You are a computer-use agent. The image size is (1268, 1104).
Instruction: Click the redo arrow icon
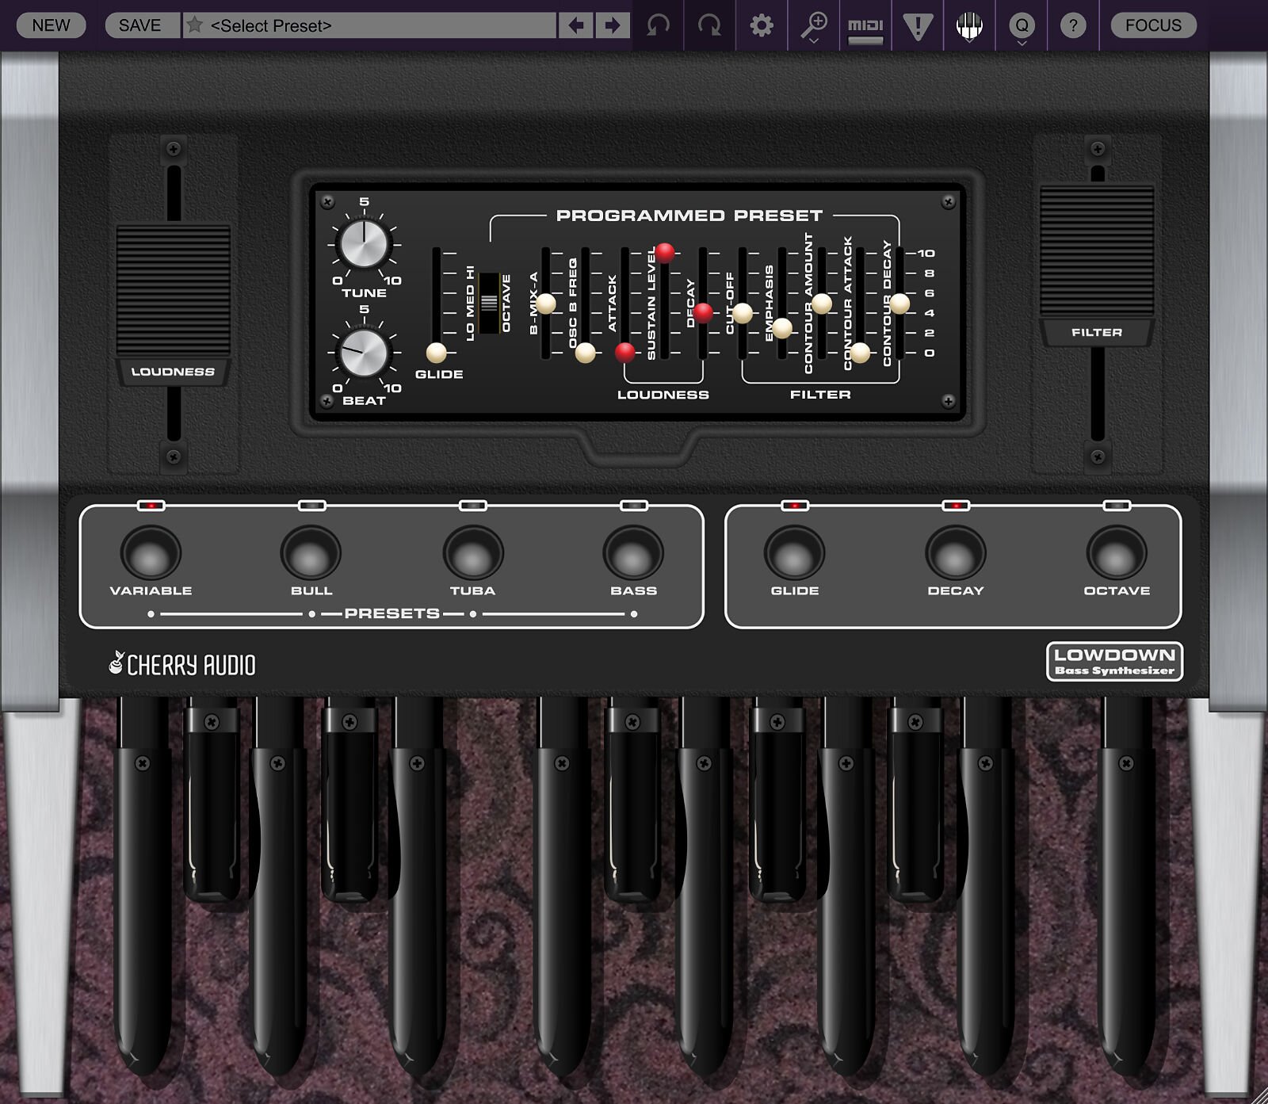pos(709,25)
